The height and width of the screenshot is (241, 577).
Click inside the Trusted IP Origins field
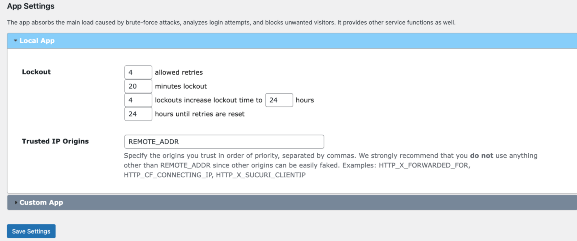pos(224,142)
